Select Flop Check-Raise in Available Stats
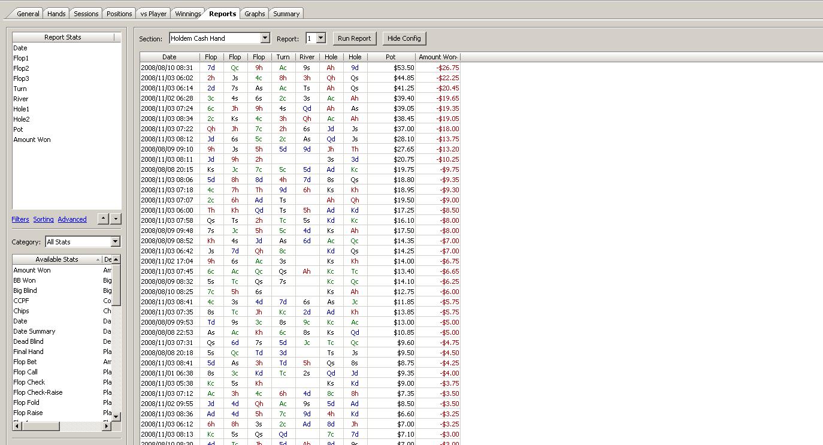The height and width of the screenshot is (445, 823). (38, 392)
